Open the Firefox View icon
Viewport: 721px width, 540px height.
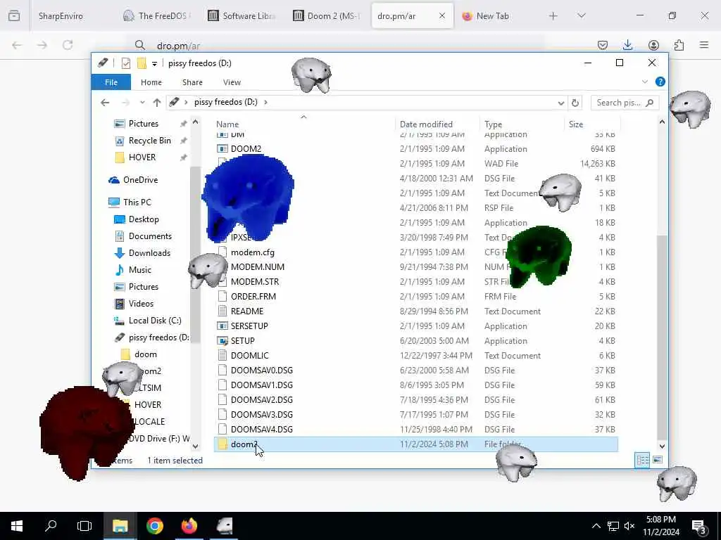(x=14, y=16)
